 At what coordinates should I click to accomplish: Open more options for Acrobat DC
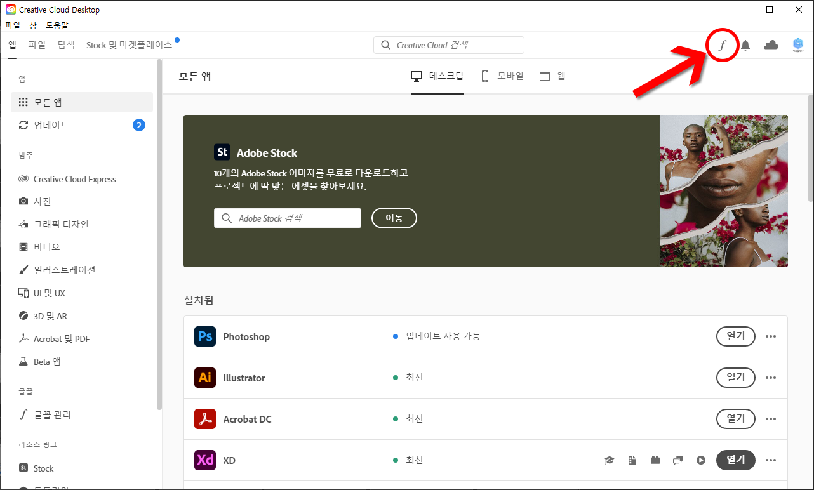click(771, 419)
